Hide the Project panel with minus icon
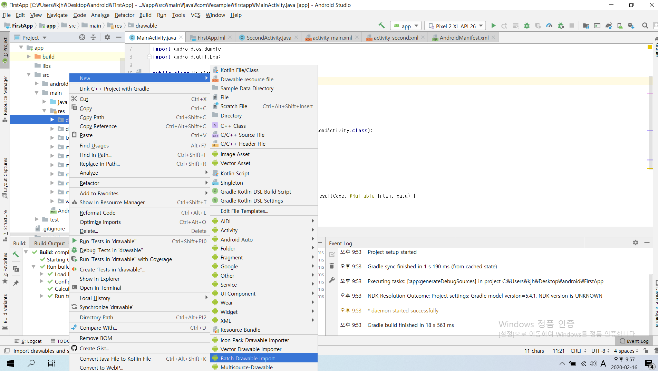Screen dimensions: 658x371 (x=119, y=37)
